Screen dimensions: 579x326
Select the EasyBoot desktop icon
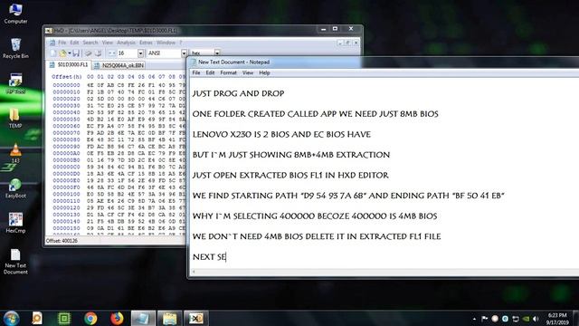coord(15,188)
